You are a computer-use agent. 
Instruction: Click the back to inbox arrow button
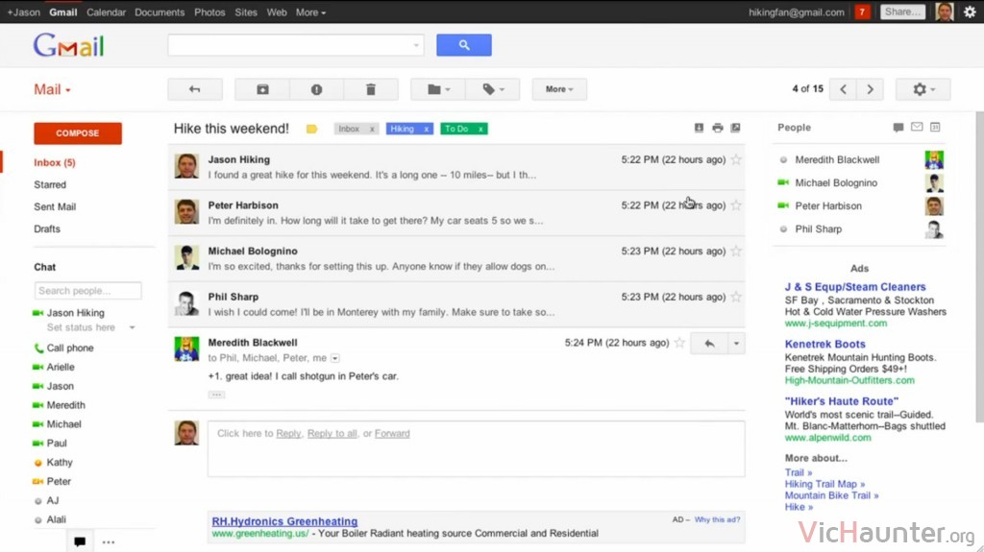[x=195, y=89]
